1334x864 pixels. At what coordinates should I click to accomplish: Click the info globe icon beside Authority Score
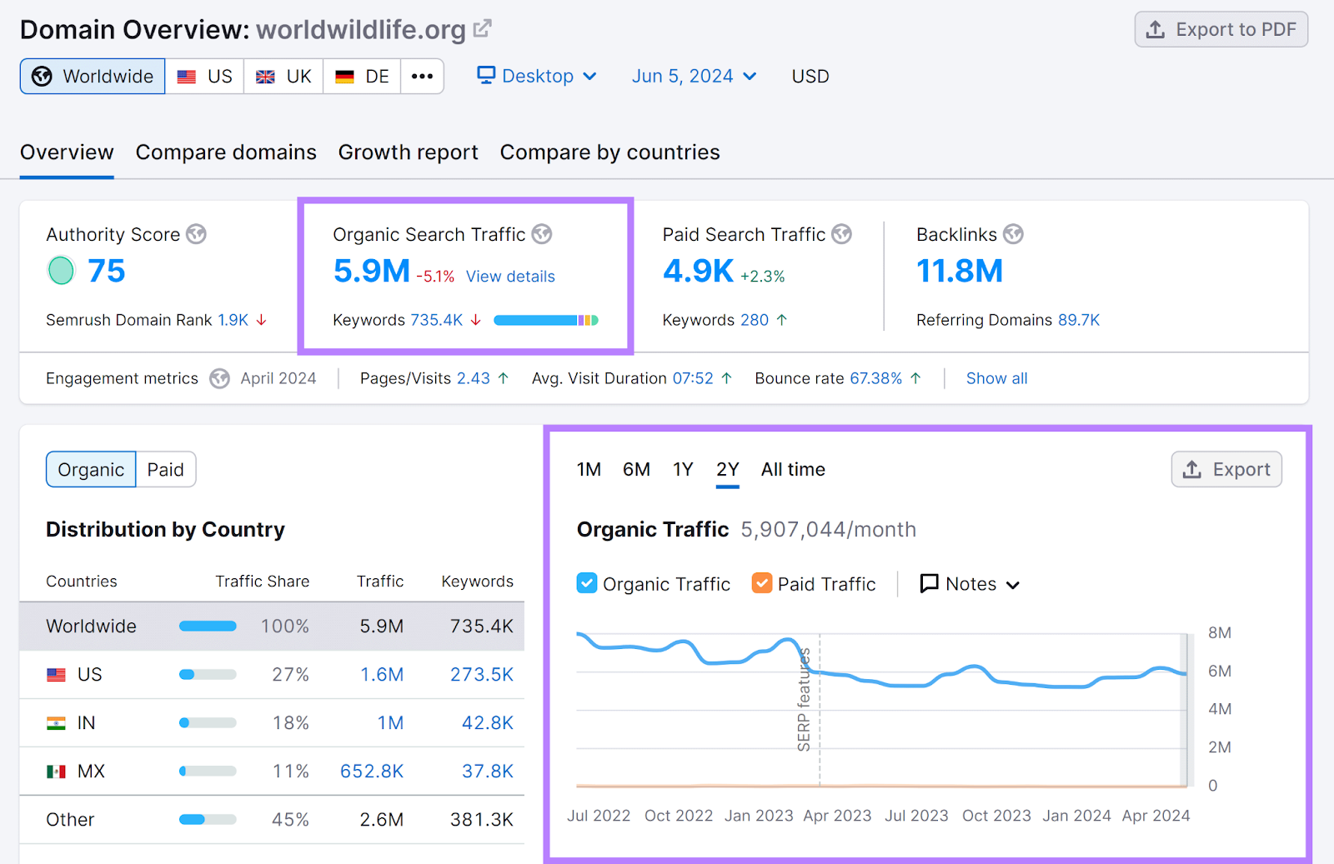coord(197,234)
